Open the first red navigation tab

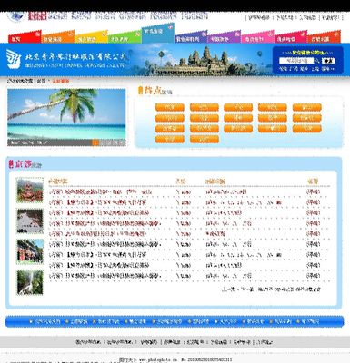(x=25, y=37)
